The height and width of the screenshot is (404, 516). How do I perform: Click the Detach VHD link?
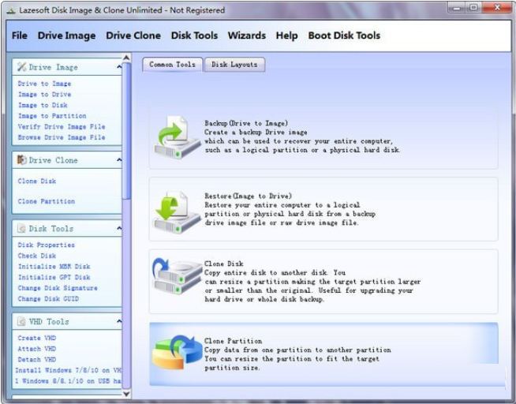coord(37,360)
